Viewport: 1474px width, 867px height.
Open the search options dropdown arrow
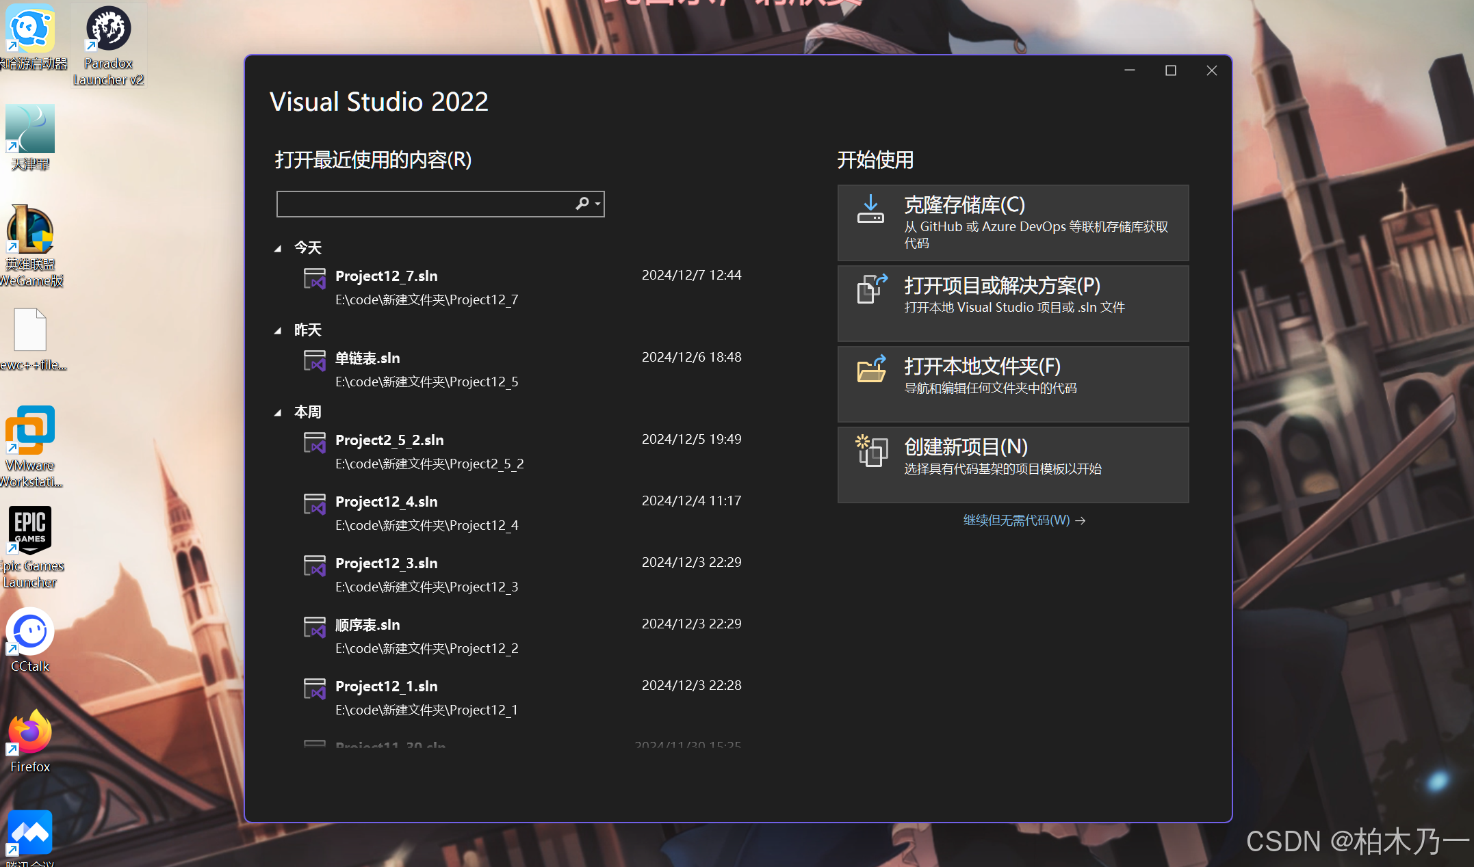click(598, 204)
